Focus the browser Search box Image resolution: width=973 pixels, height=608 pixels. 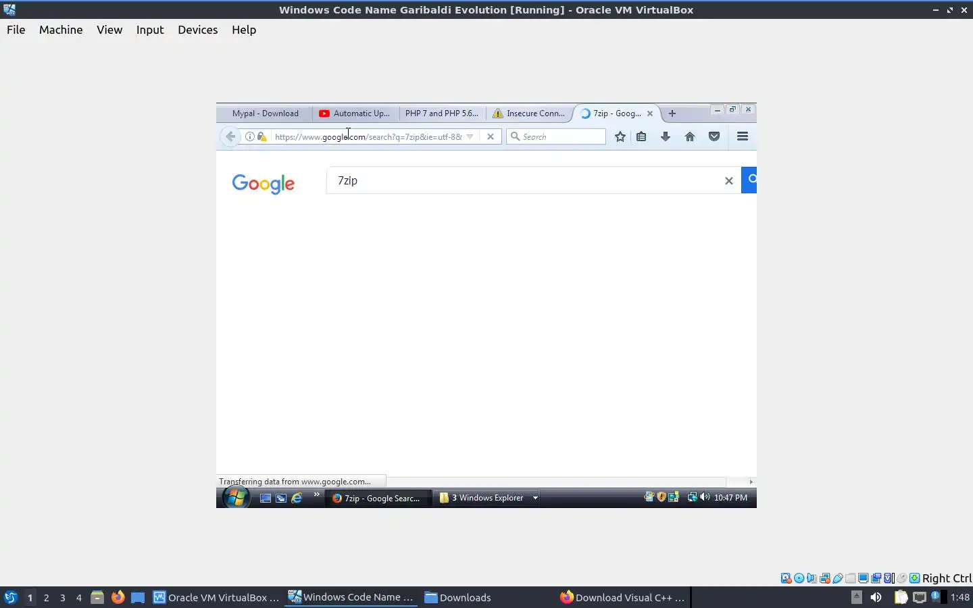(556, 136)
